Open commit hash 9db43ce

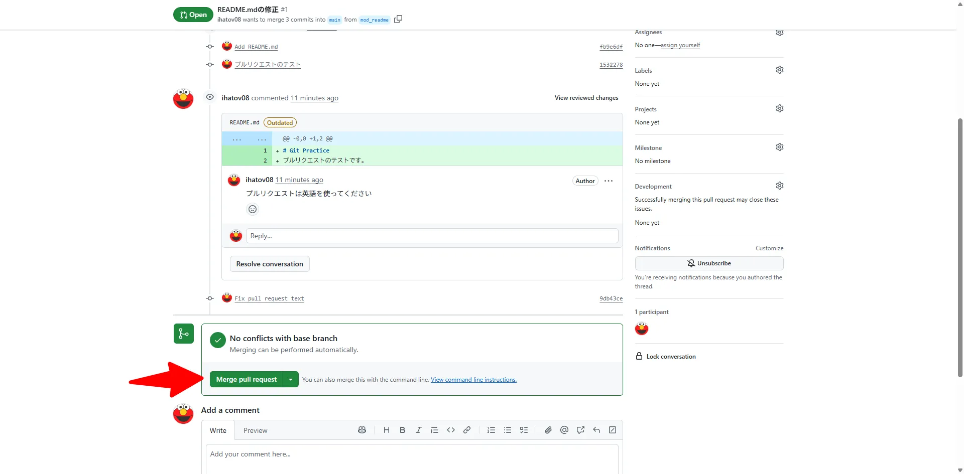pyautogui.click(x=611, y=298)
